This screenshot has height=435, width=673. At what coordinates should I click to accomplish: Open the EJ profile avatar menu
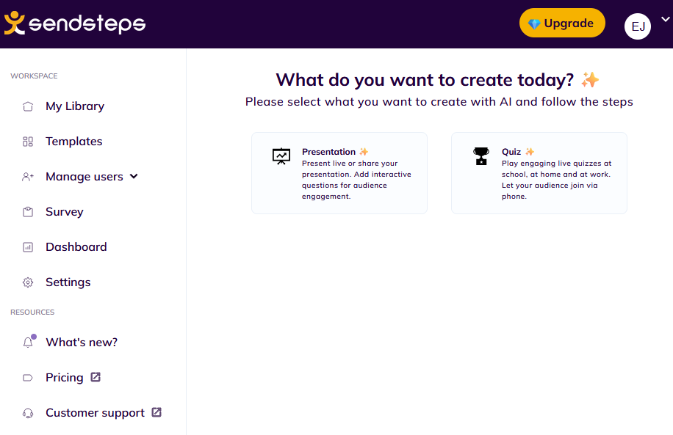point(638,26)
